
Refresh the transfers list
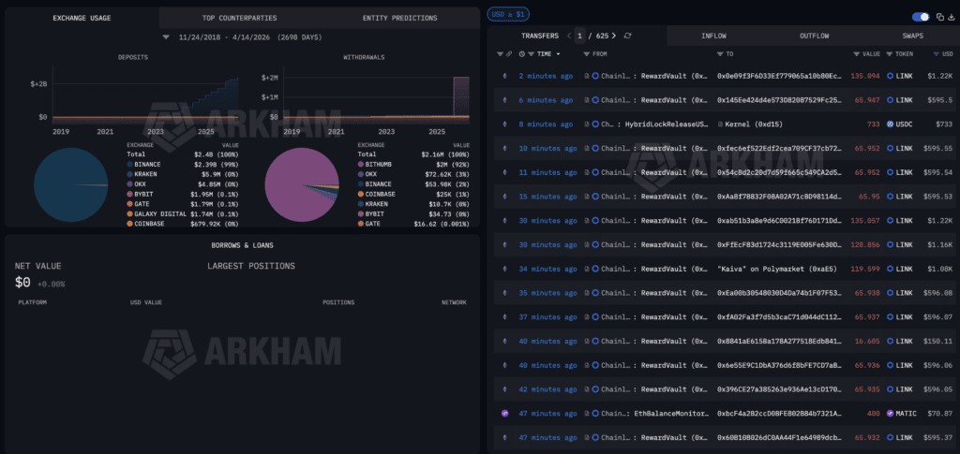click(x=627, y=37)
